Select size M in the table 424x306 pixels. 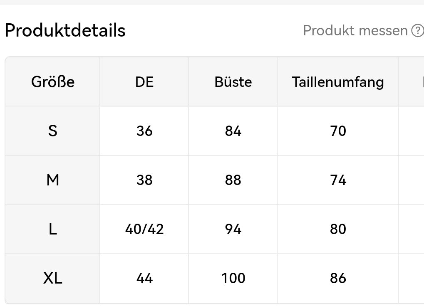coord(53,180)
